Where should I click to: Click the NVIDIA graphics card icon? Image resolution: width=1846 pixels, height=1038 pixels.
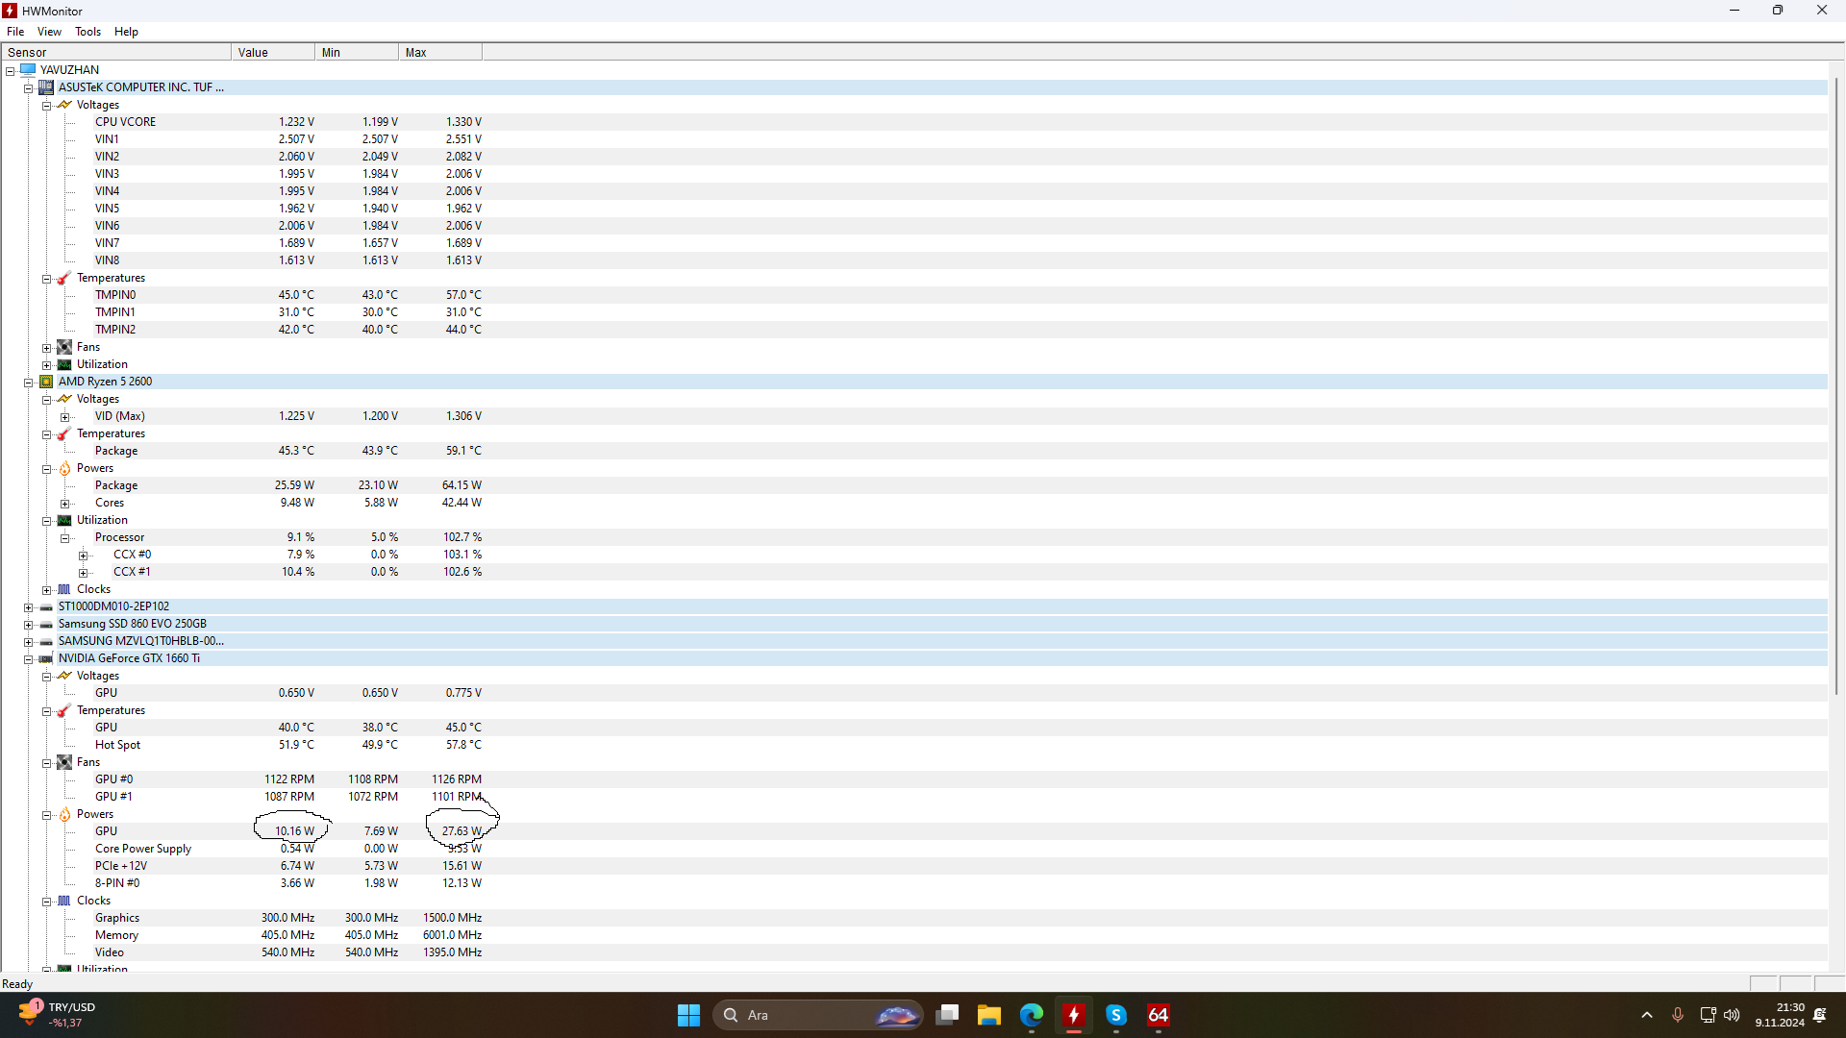46,658
